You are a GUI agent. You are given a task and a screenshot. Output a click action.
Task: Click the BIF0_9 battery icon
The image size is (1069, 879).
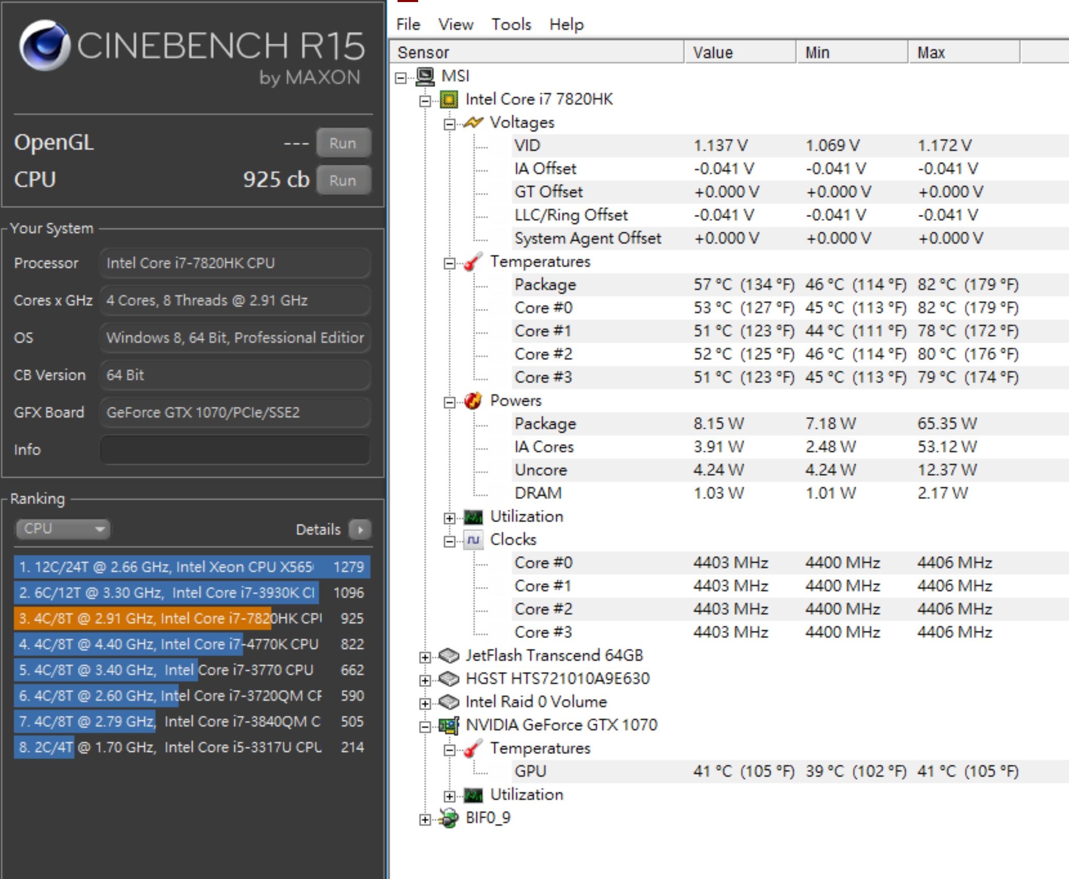tap(449, 818)
